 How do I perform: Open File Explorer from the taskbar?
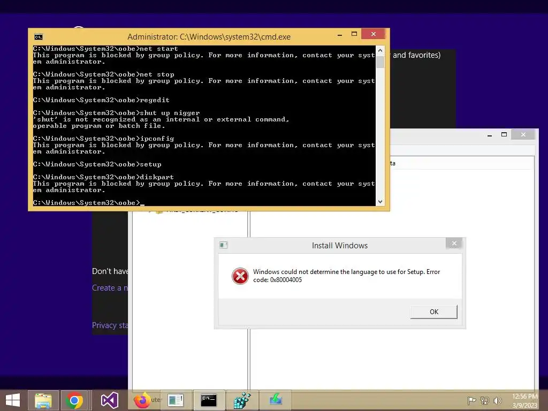click(x=43, y=400)
